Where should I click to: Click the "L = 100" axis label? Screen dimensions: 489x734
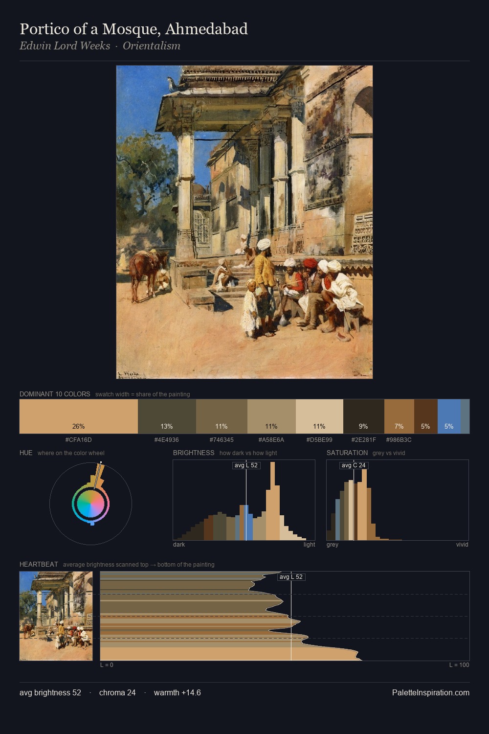point(459,665)
